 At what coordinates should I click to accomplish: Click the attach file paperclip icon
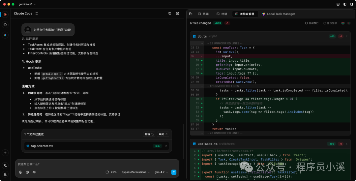(x=20, y=172)
